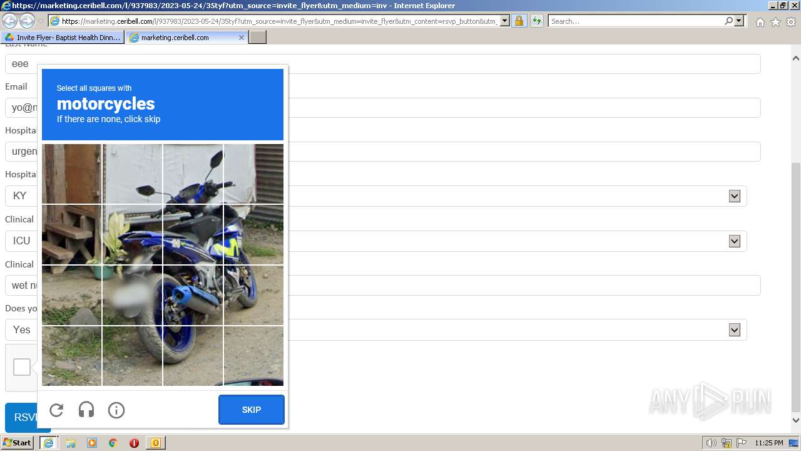Click the page scrollbar up arrow
Viewport: 801px width, 451px height.
(795, 58)
